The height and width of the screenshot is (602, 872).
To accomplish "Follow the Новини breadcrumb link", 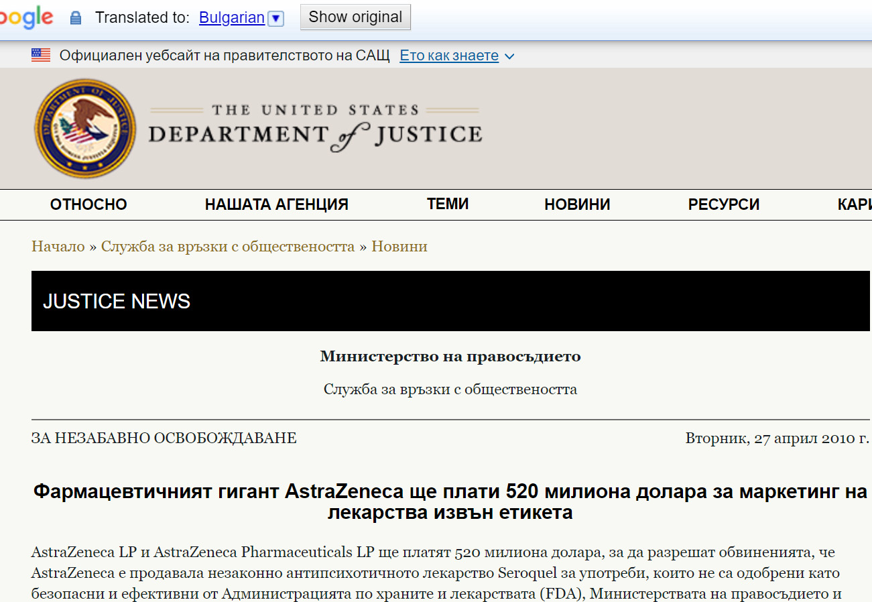I will coord(399,247).
